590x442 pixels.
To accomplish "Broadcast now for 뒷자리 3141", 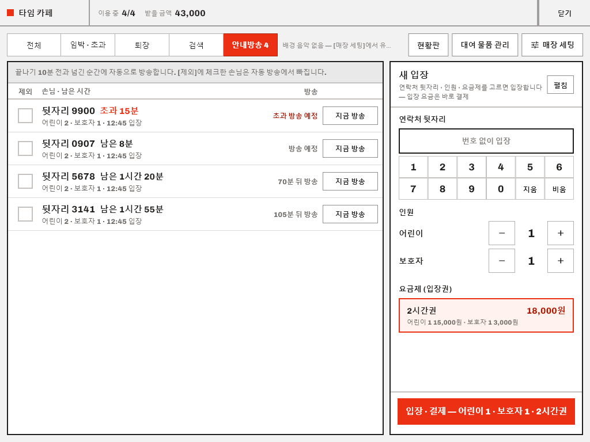I will (x=350, y=214).
